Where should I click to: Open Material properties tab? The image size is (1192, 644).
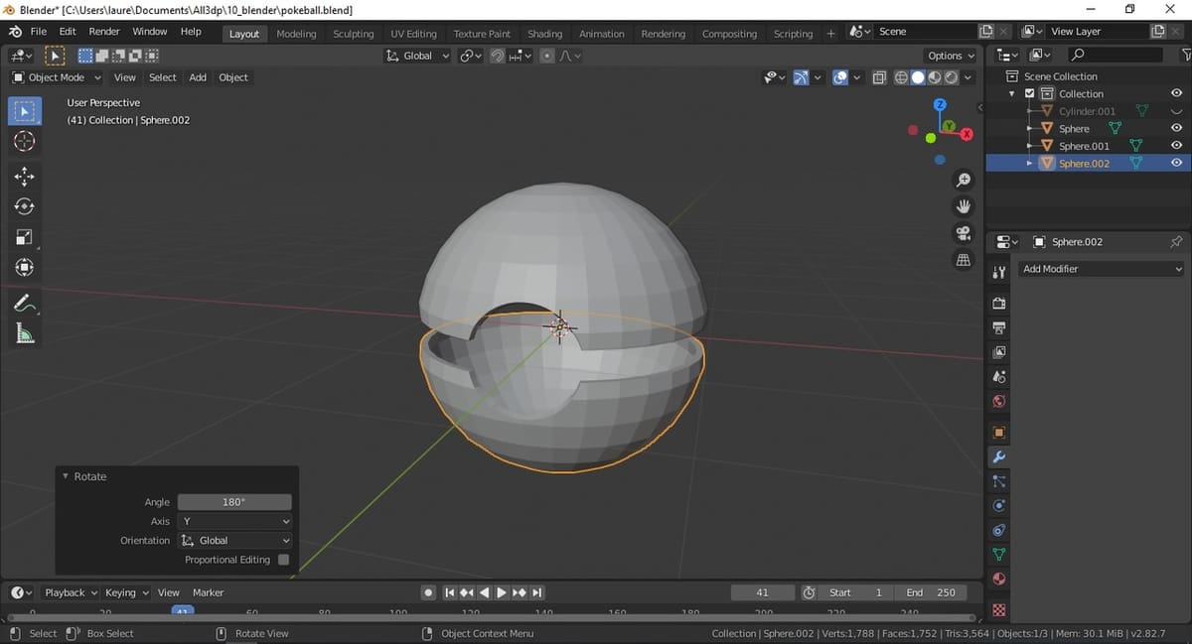pos(999,579)
